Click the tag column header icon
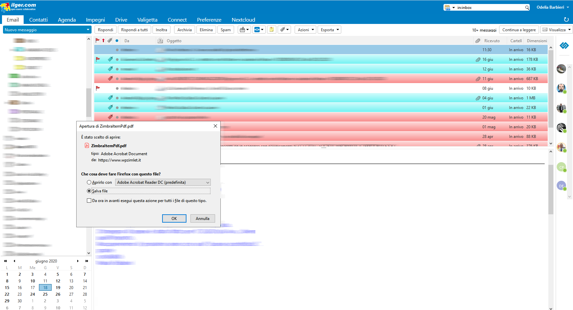This screenshot has width=573, height=310. click(110, 41)
